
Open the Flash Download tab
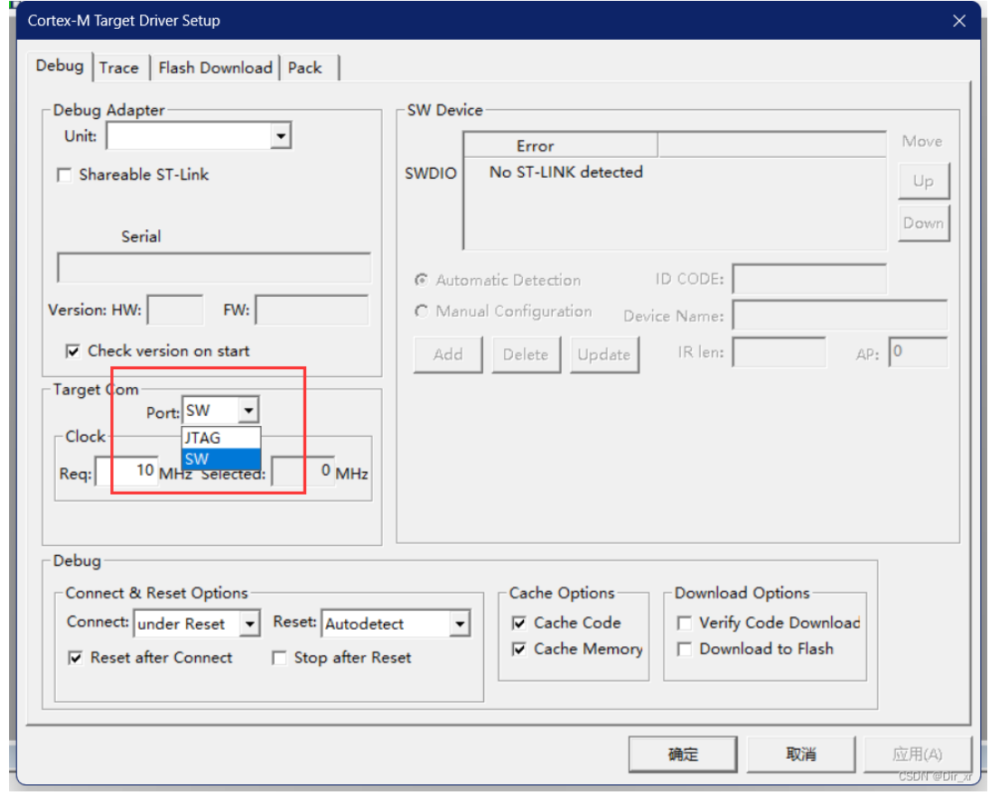pos(215,68)
